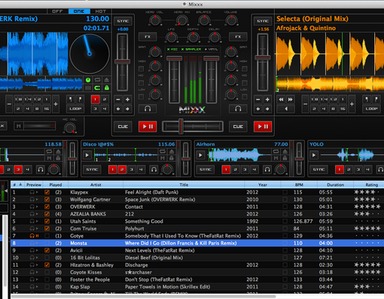Toggle VINYL control section

211,49
